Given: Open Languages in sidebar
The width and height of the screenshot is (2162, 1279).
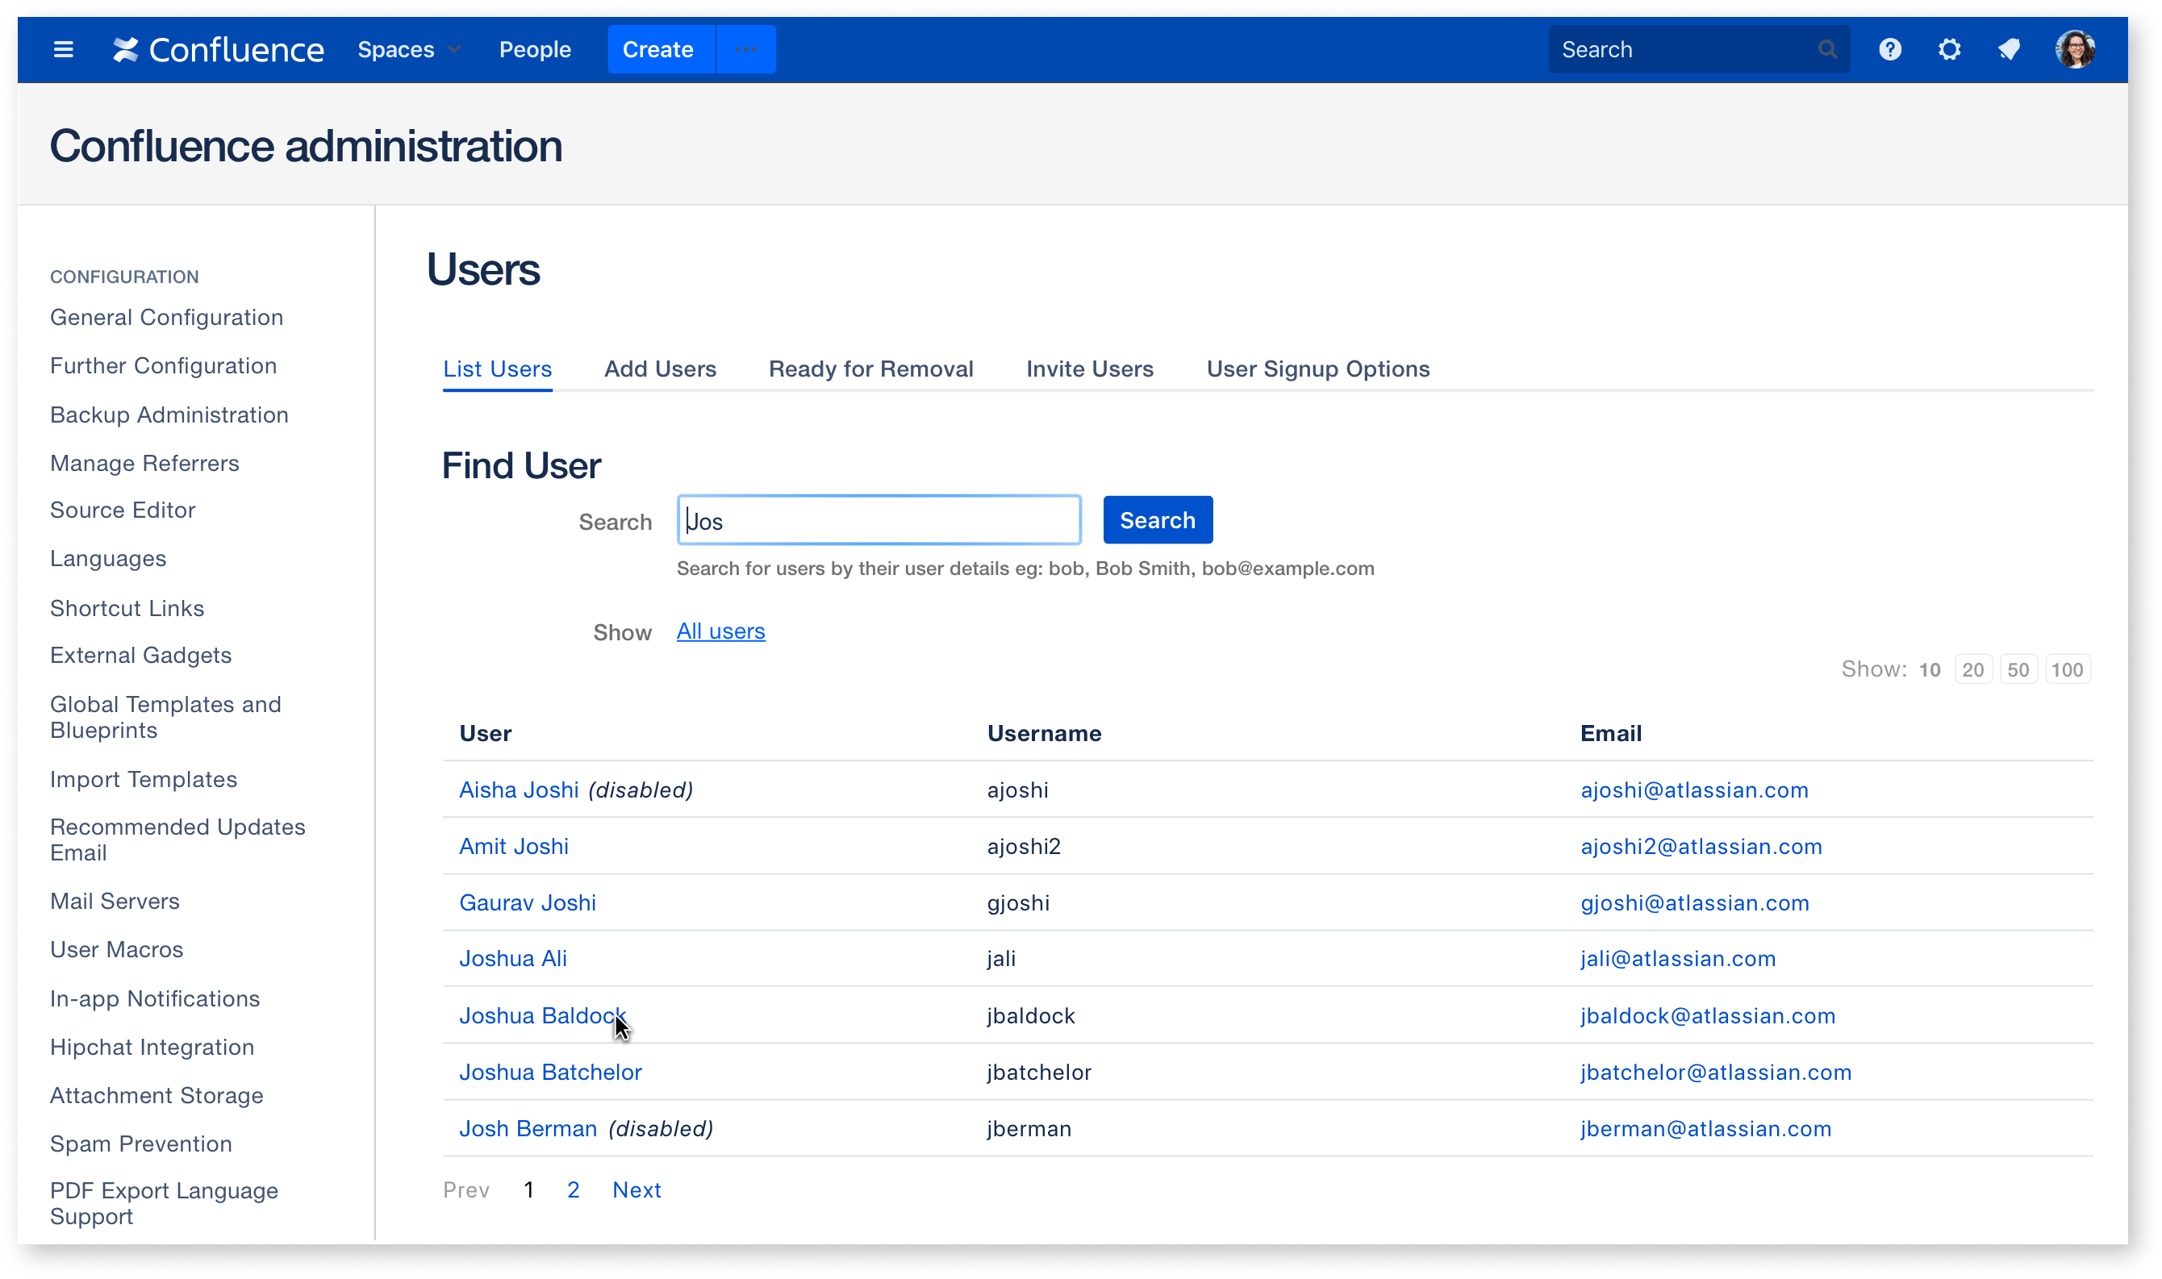Looking at the screenshot, I should tap(108, 559).
